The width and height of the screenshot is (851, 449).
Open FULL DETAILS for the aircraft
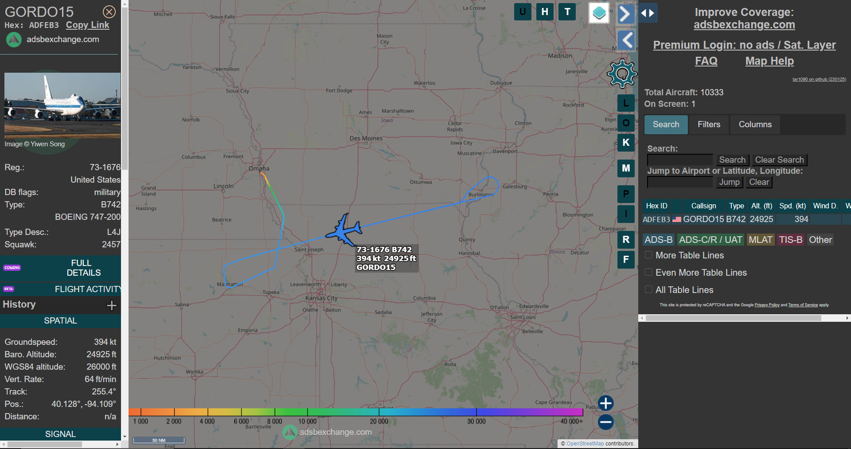[x=60, y=268]
